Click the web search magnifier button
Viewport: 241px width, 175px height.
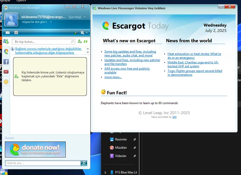pos(84,163)
